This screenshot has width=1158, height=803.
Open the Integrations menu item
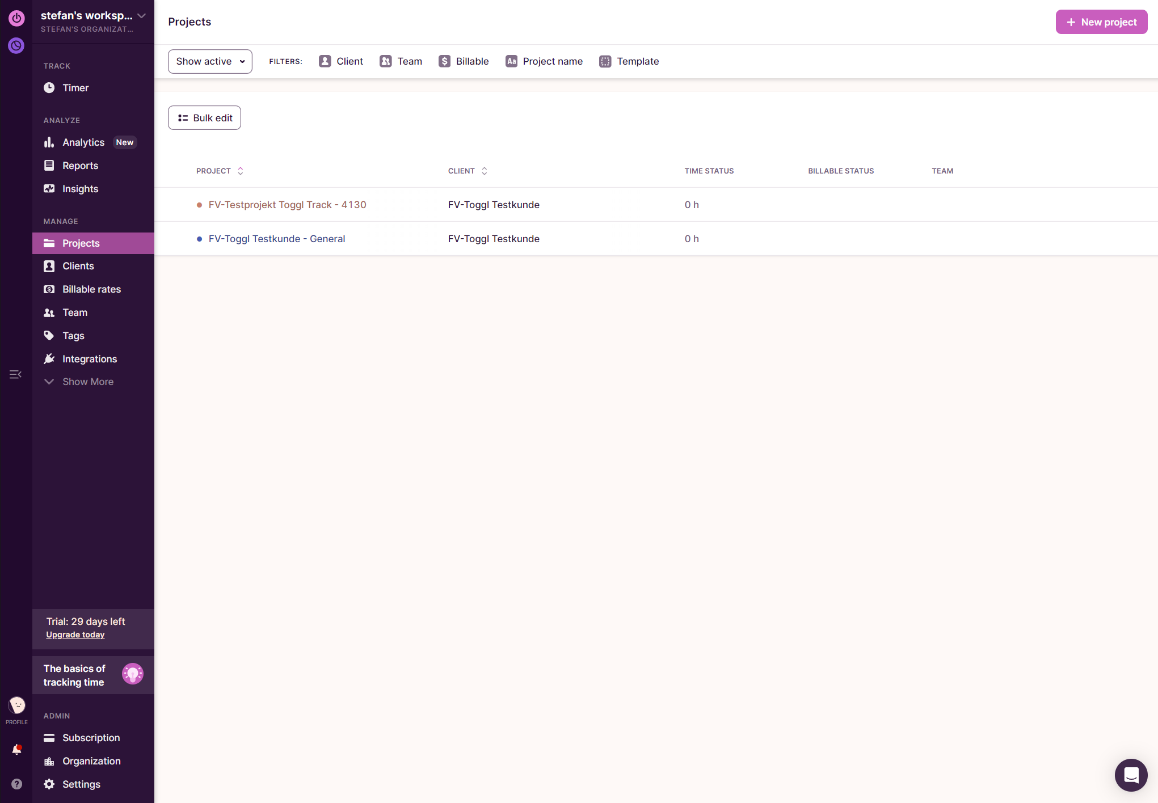[x=90, y=359]
